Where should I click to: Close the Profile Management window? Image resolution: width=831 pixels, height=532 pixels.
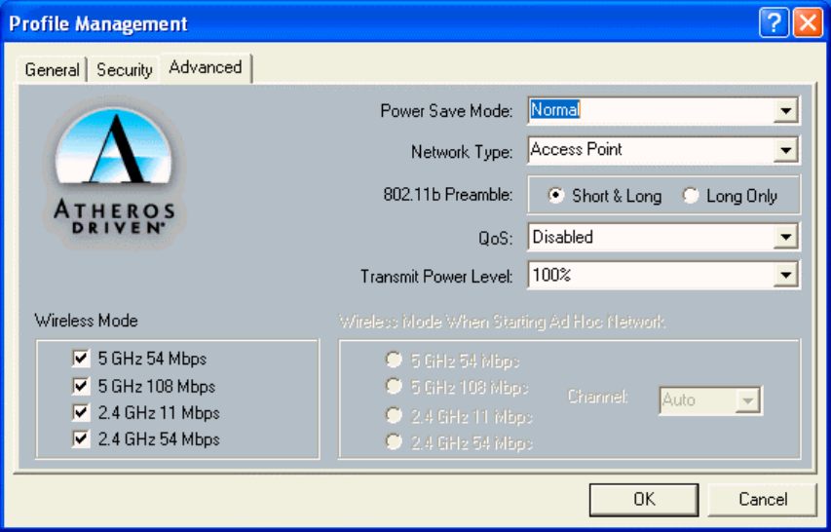tap(808, 23)
